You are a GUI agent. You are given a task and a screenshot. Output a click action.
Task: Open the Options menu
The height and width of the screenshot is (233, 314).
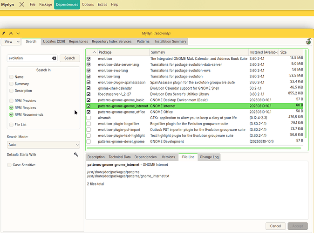pos(88,4)
